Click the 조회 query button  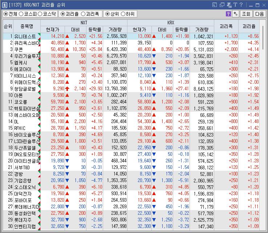pyautogui.click(x=246, y=14)
